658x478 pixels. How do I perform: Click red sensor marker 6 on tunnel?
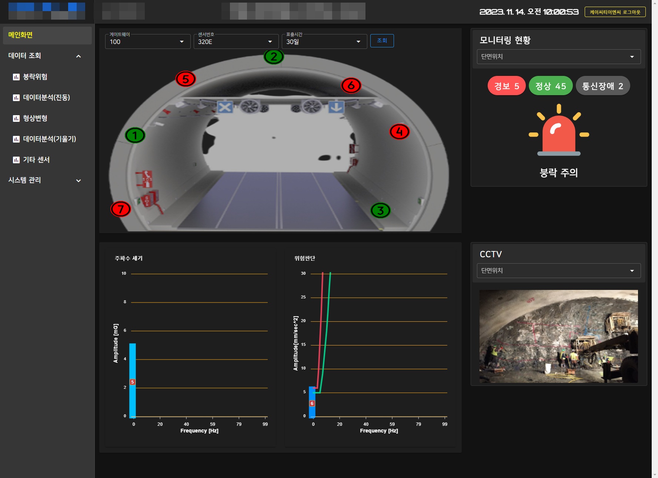point(351,86)
